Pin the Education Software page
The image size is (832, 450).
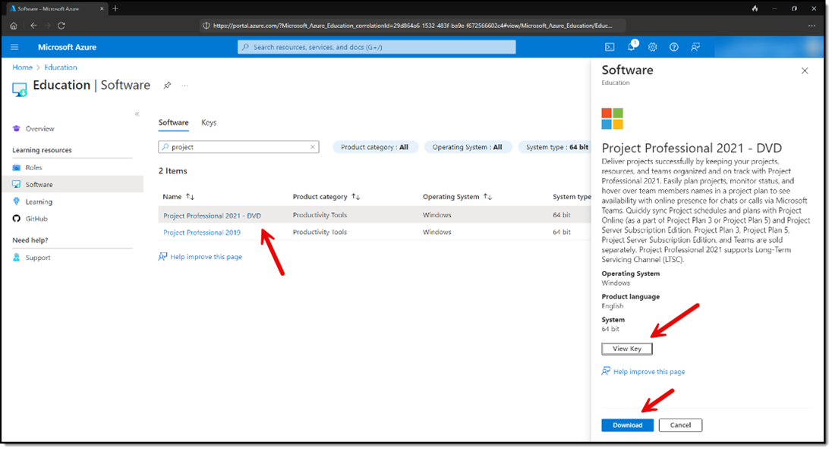[x=167, y=86]
